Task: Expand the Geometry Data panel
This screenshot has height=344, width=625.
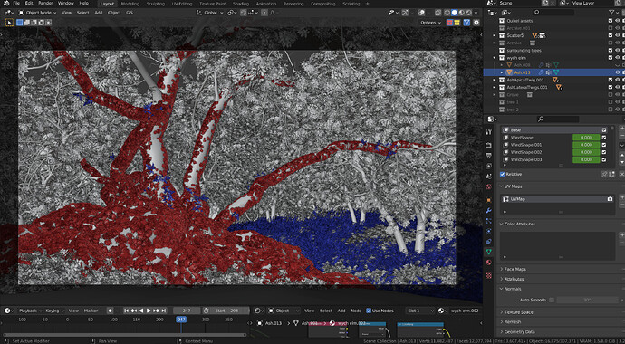Action: (x=519, y=331)
